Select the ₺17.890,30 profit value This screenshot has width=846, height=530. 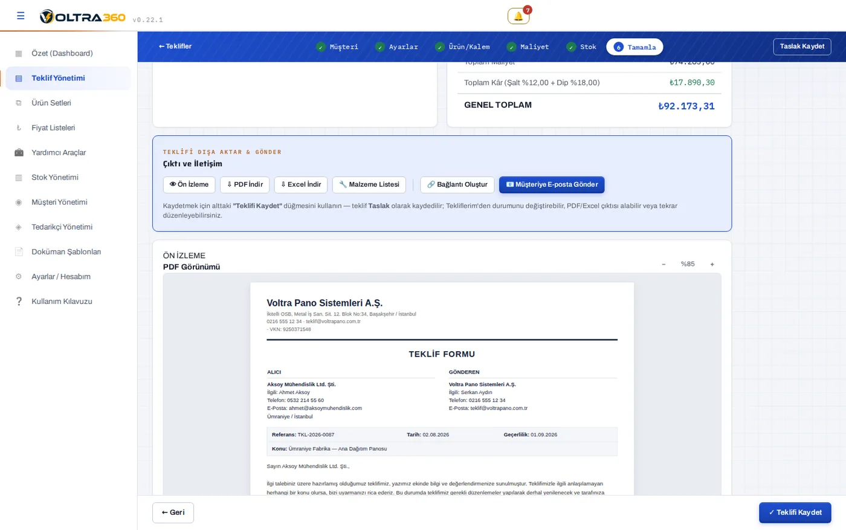coord(692,83)
